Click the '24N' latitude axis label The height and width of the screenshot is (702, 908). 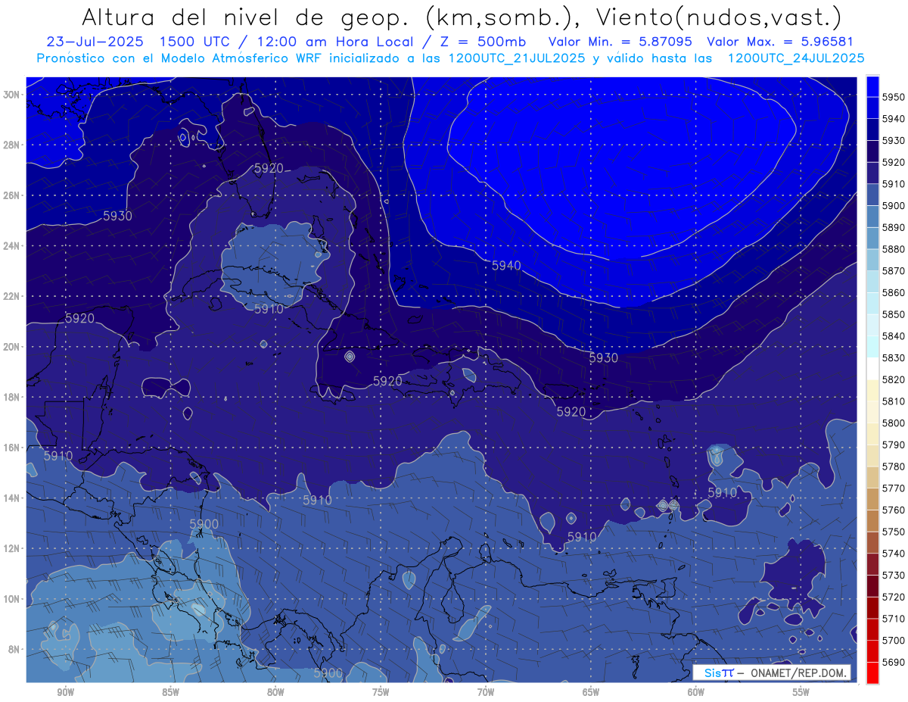tap(11, 246)
